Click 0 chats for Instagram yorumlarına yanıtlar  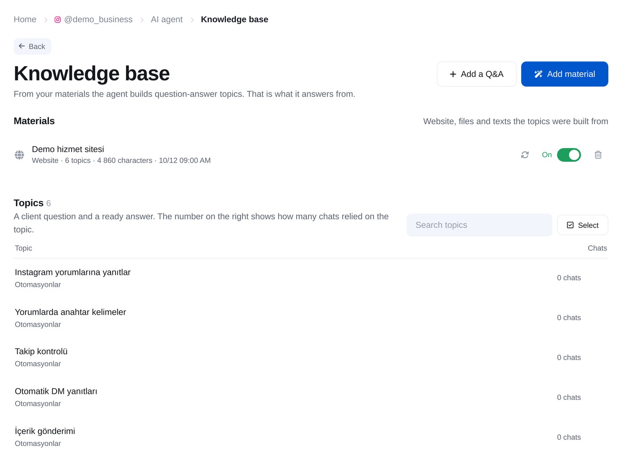[x=569, y=278]
